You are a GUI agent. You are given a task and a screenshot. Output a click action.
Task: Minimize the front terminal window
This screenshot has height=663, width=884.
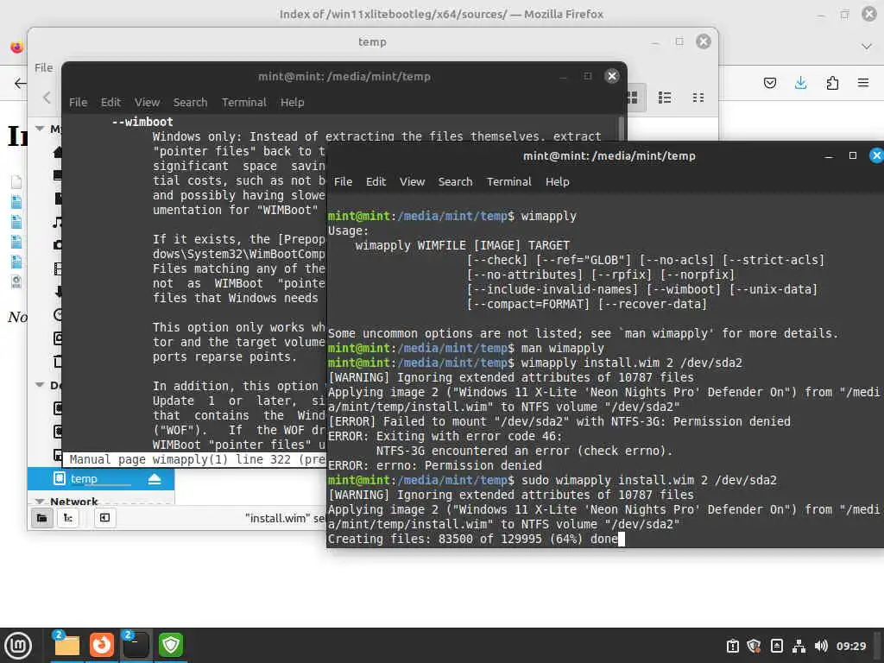[828, 156]
